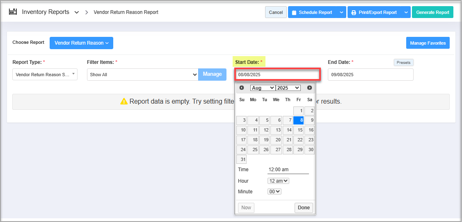This screenshot has width=462, height=222.
Task: Click the Print/Export Report button
Action: point(374,12)
